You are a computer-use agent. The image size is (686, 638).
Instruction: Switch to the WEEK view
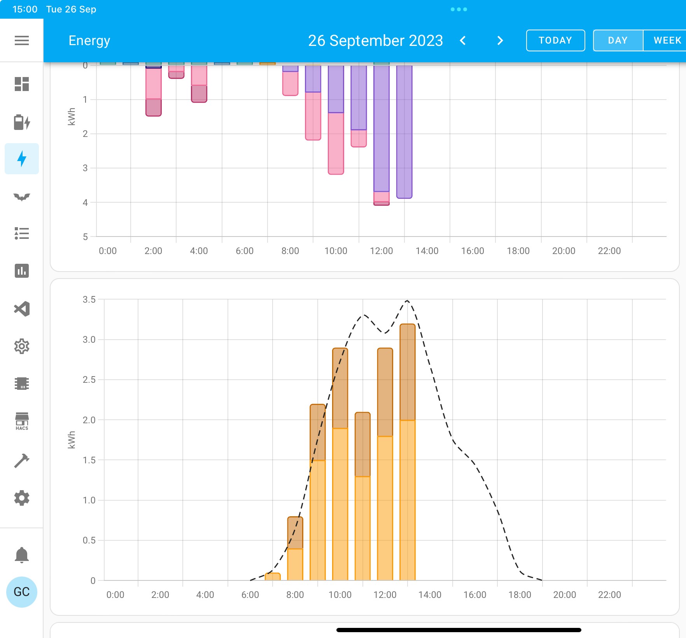[667, 40]
